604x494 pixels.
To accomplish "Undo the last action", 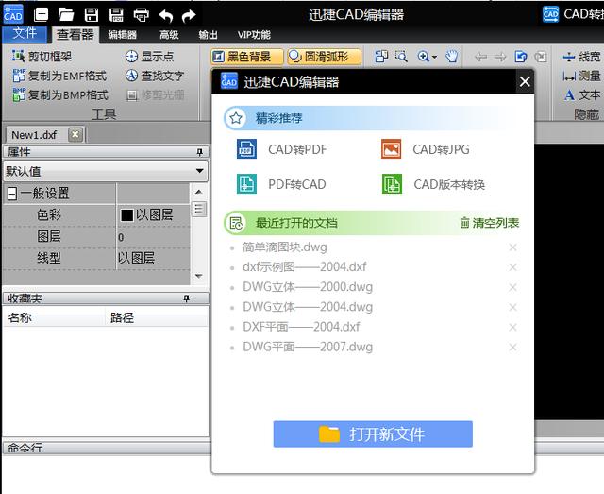I will [x=166, y=15].
